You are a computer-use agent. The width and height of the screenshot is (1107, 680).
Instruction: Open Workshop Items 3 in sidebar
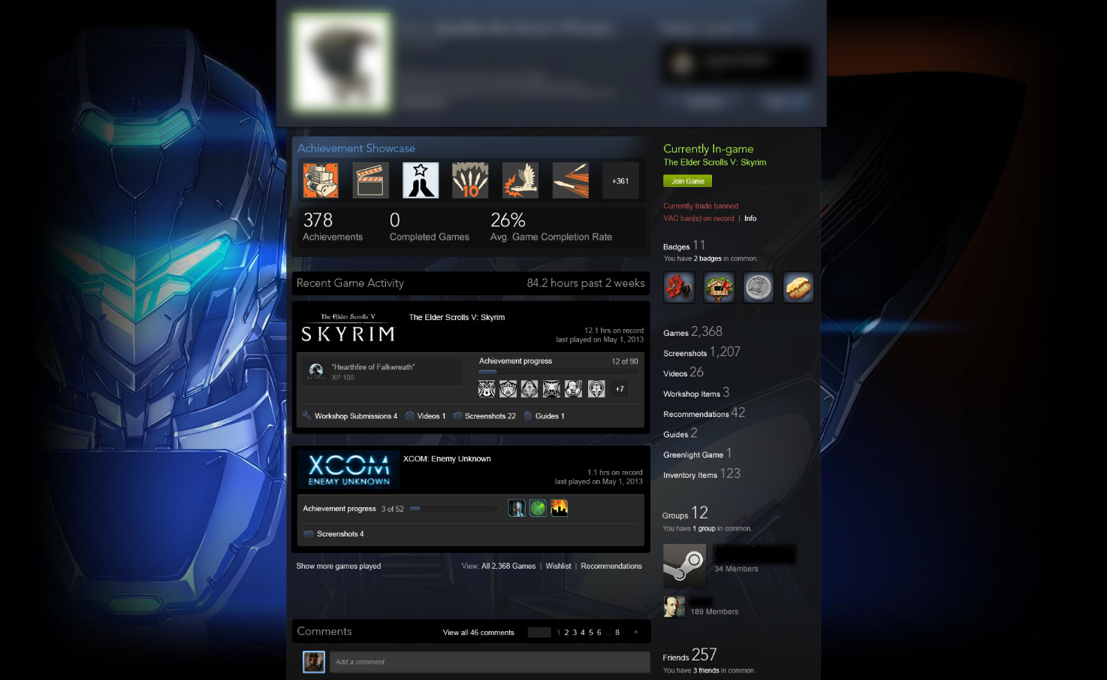[x=696, y=392]
